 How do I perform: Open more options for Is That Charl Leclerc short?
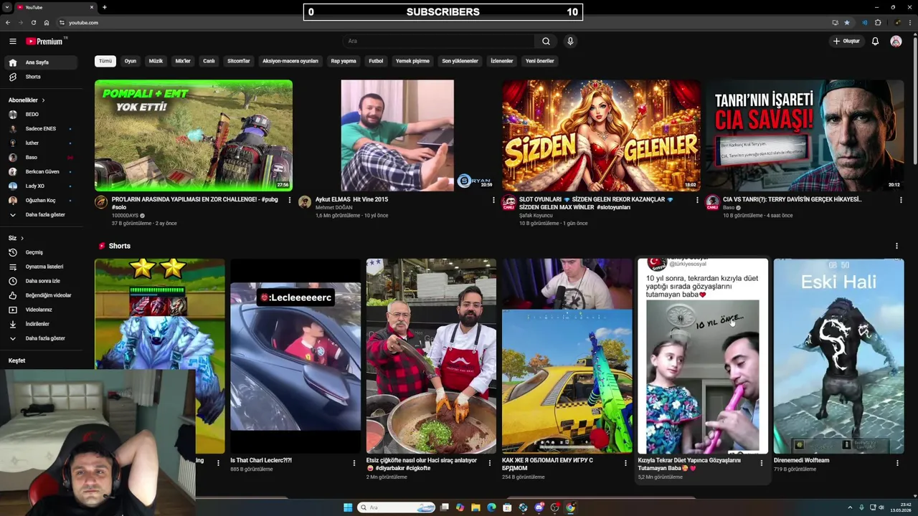point(354,463)
